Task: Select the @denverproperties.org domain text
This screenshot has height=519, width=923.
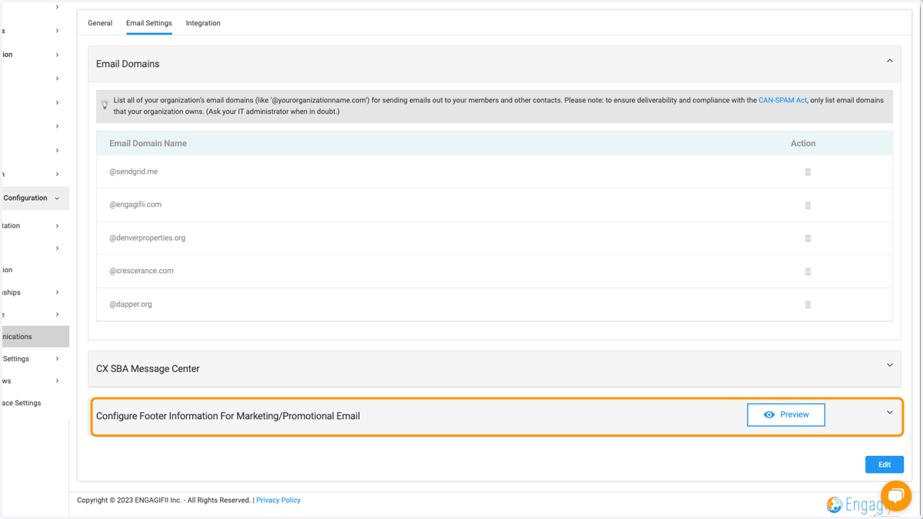Action: [147, 238]
